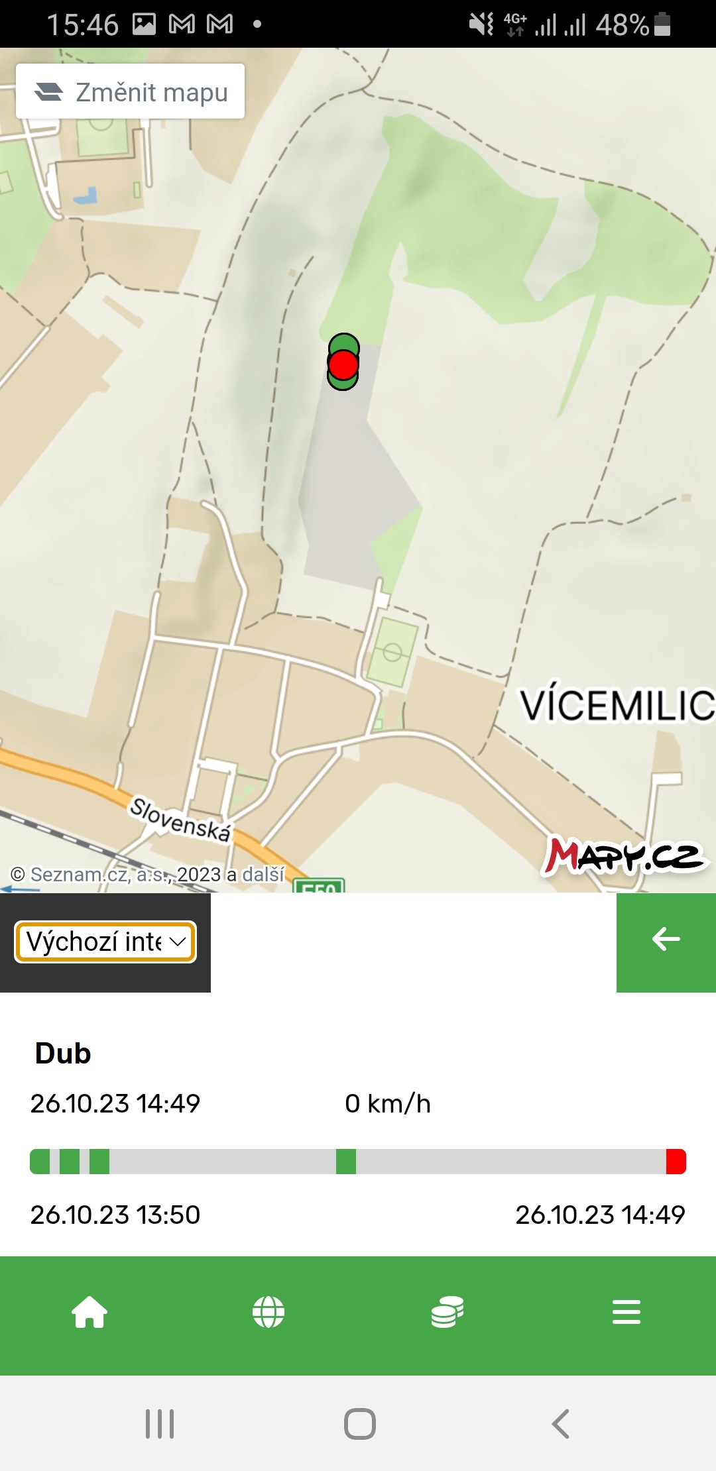Tap the Dub tracker name
The width and height of the screenshot is (716, 1471).
click(63, 1053)
